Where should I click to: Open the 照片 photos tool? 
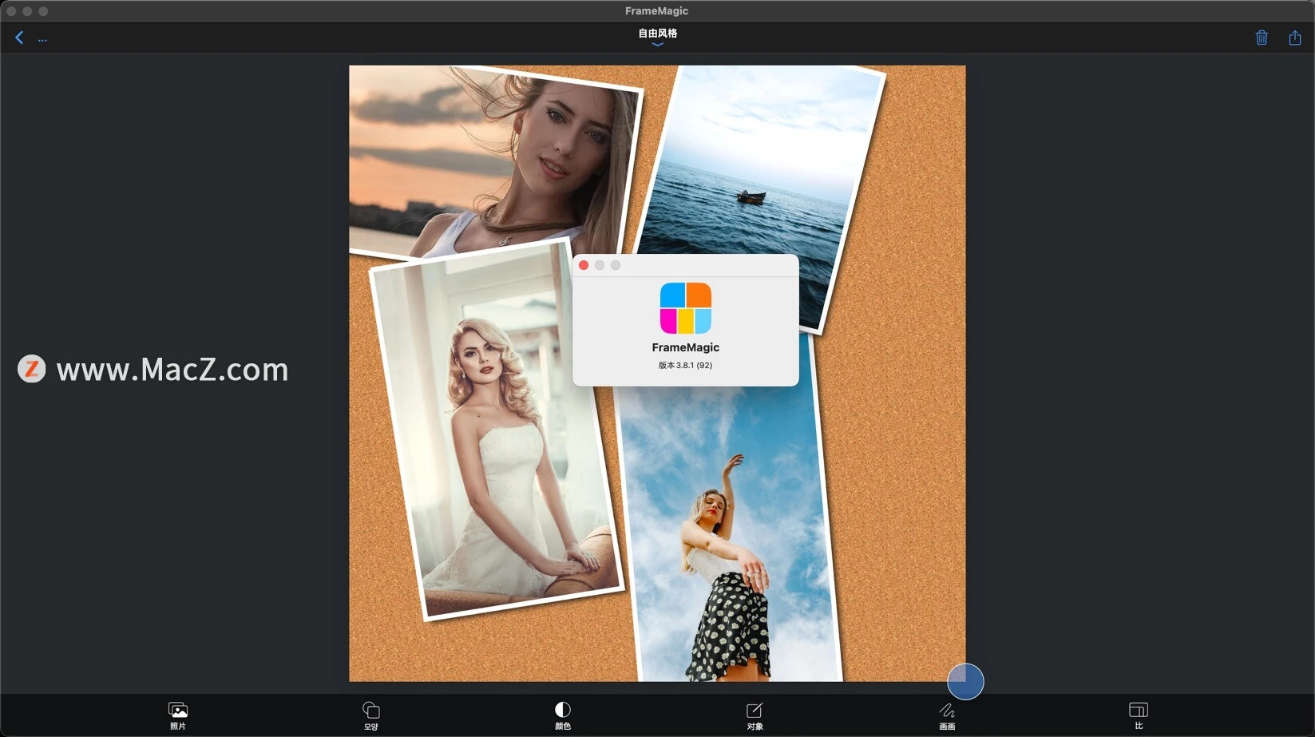click(177, 715)
